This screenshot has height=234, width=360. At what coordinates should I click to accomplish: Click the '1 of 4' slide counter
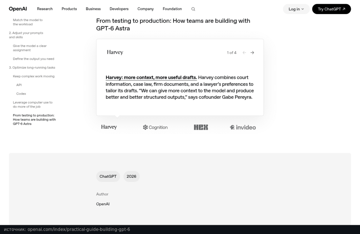(231, 53)
